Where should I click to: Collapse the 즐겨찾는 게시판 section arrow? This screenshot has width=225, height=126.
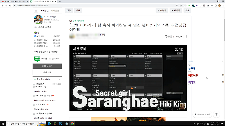coord(60,79)
